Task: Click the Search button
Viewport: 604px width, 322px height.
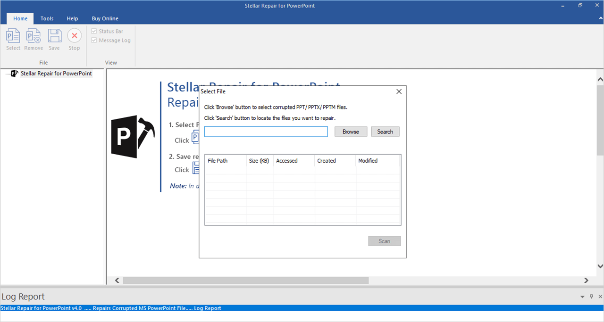Action: [x=385, y=132]
